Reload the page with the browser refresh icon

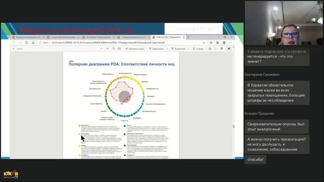pos(27,42)
